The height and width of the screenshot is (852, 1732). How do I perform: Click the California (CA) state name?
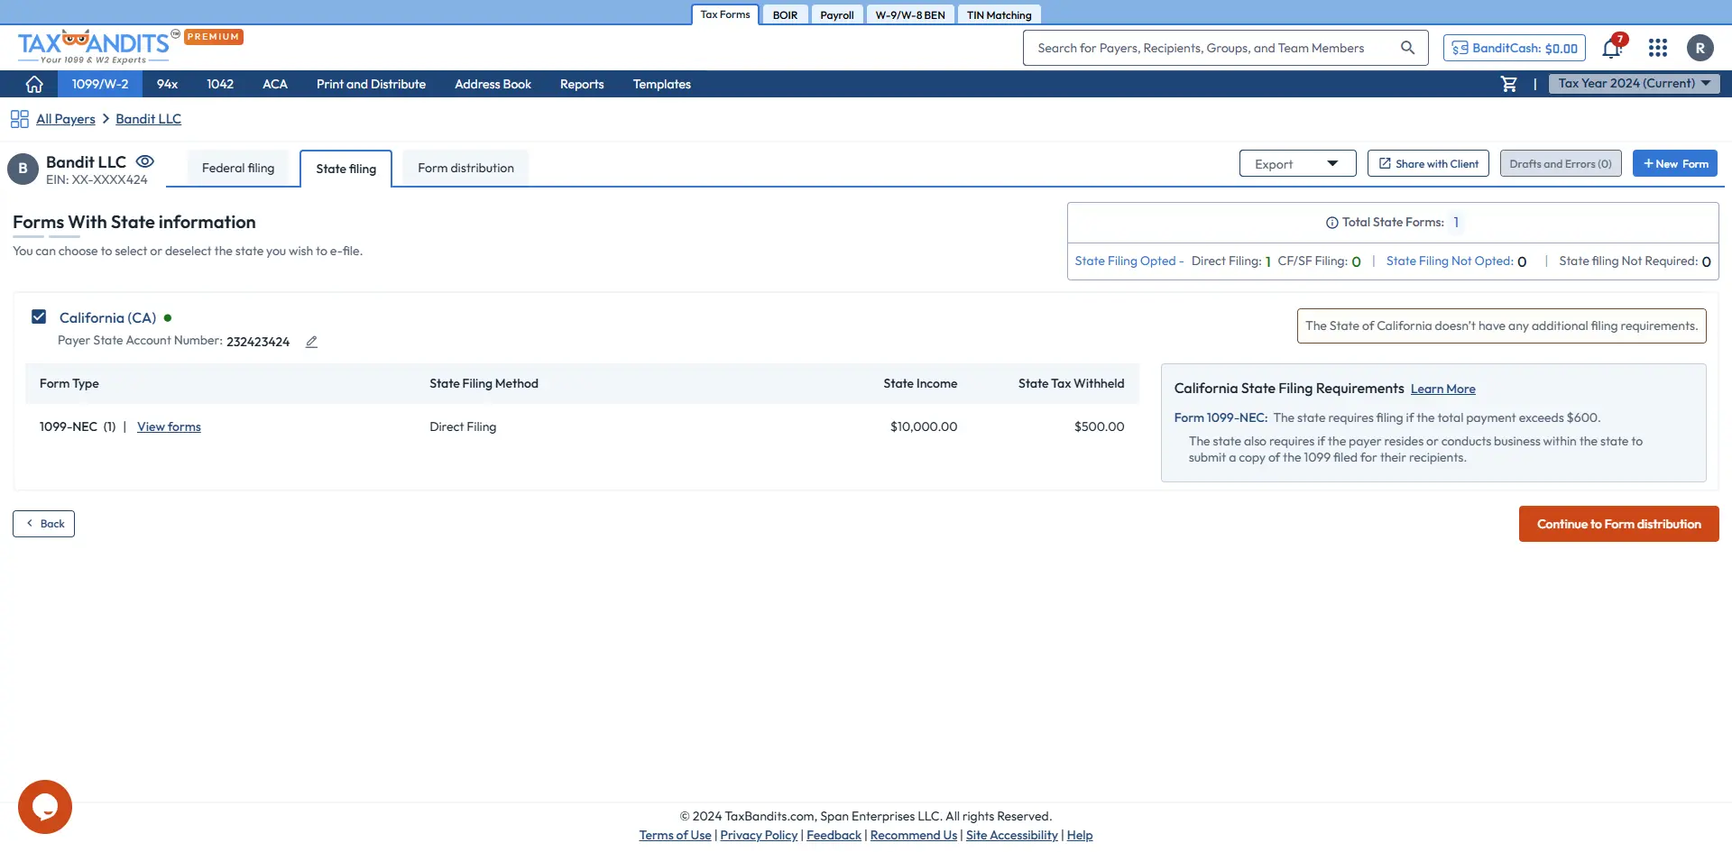[107, 318]
